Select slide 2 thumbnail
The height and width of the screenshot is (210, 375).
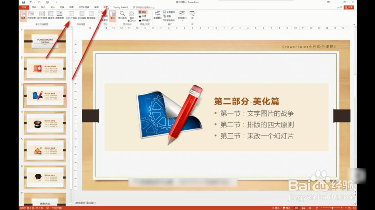coord(45,68)
